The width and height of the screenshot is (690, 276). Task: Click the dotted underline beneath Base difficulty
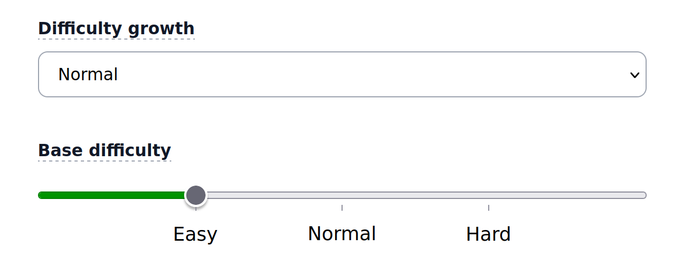(104, 160)
